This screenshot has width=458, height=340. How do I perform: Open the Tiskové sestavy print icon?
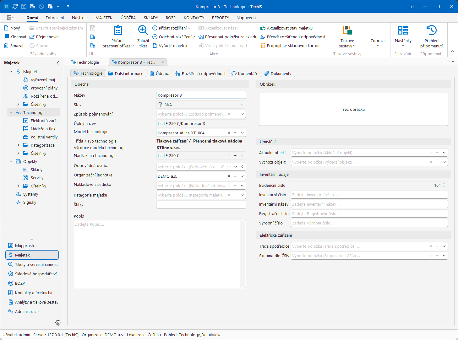[x=347, y=30]
